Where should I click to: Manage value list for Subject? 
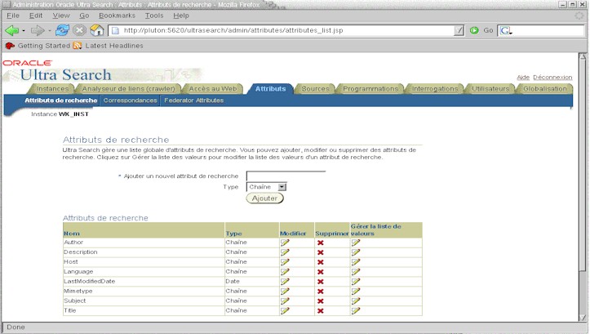356,301
